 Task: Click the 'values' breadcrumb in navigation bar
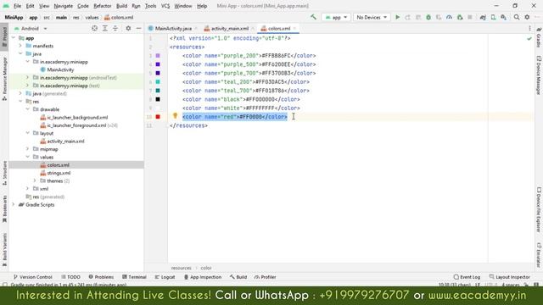click(92, 17)
